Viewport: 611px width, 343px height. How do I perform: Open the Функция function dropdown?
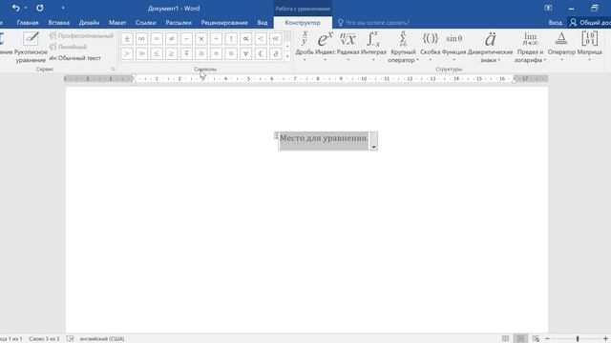click(x=454, y=47)
